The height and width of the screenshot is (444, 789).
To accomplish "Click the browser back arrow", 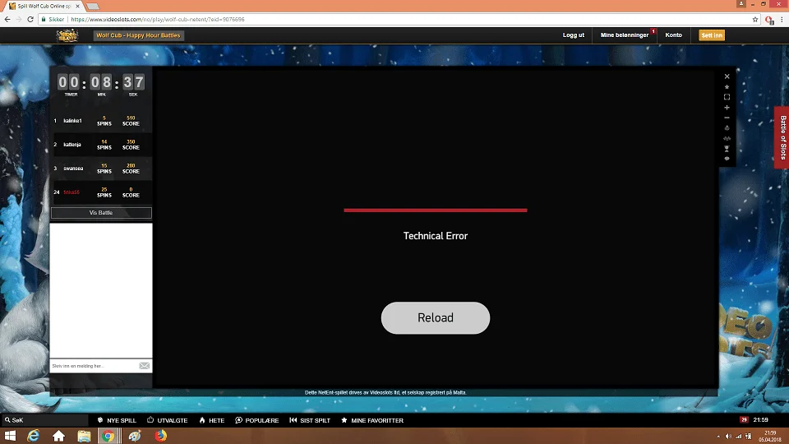I will coord(7,19).
